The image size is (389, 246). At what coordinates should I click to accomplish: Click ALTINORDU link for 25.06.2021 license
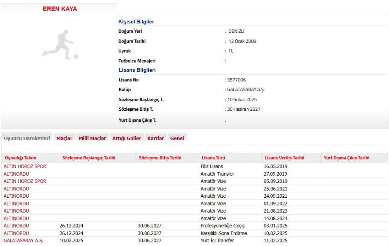coord(16,189)
